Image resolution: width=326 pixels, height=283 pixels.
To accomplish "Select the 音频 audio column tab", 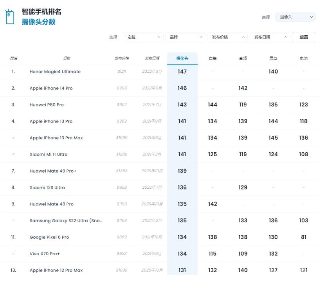I will pyautogui.click(x=243, y=58).
